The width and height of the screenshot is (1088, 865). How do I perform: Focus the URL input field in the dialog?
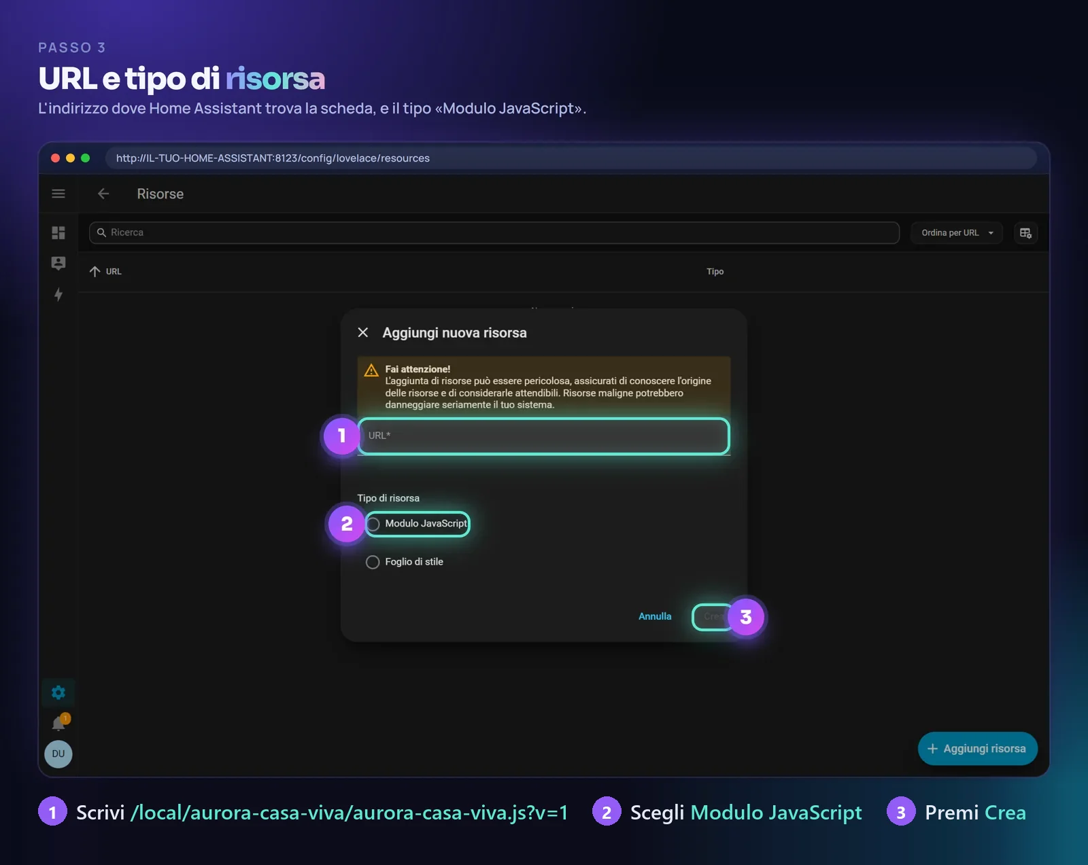coord(544,436)
